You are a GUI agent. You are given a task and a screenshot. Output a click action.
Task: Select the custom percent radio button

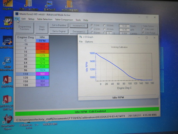click(x=104, y=33)
